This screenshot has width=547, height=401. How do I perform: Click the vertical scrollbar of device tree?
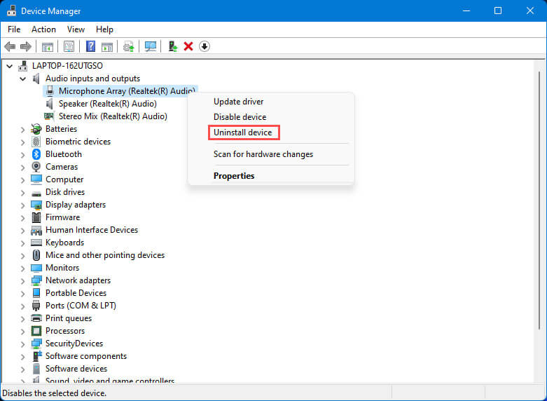[x=540, y=199]
